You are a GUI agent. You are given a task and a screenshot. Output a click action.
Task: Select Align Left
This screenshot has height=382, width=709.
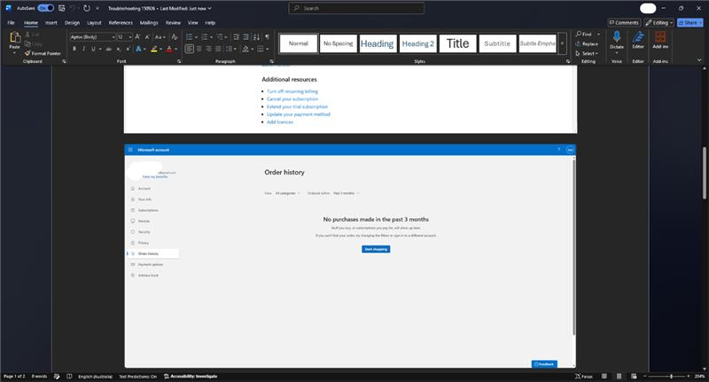(x=190, y=49)
